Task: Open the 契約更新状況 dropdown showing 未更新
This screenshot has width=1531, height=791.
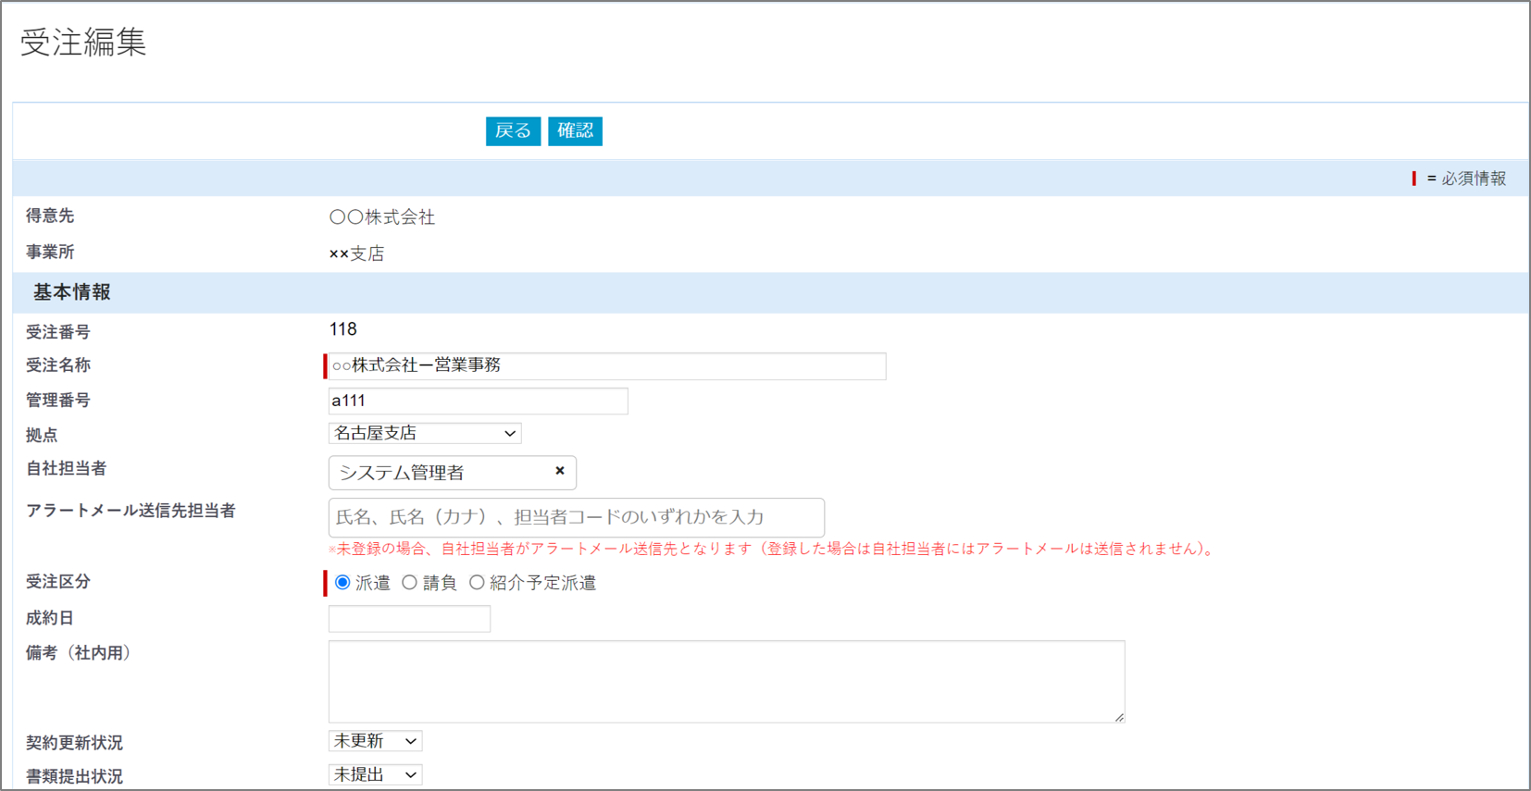Action: point(375,741)
